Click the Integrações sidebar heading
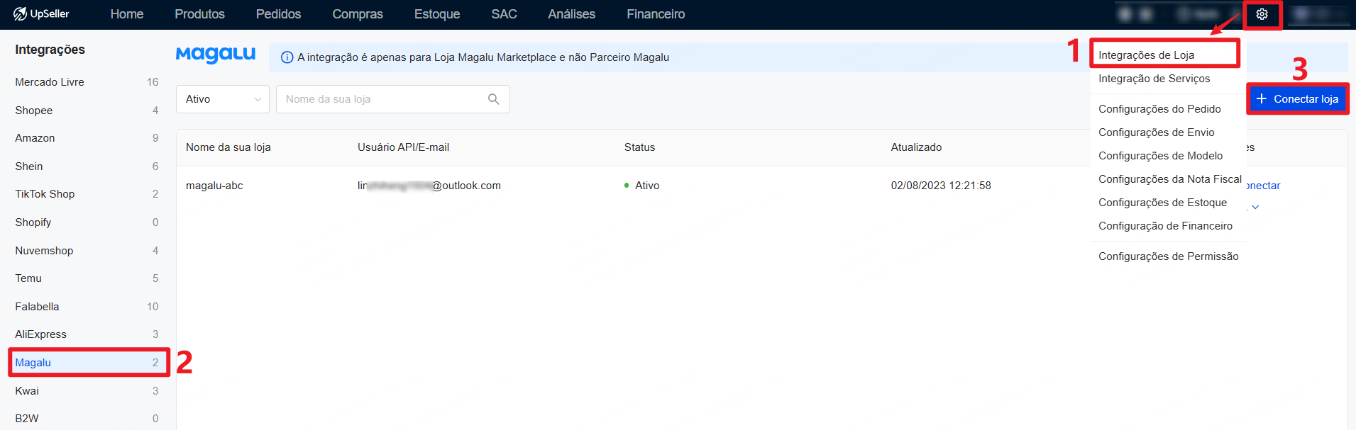Screen dimensions: 1356x430 (50, 50)
